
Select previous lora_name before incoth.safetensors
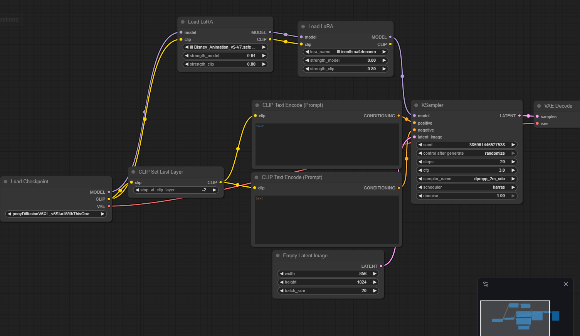click(307, 52)
